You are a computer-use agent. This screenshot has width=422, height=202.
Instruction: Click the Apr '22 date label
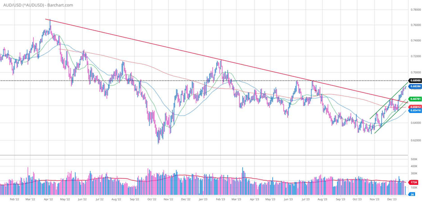pyautogui.click(x=48, y=199)
